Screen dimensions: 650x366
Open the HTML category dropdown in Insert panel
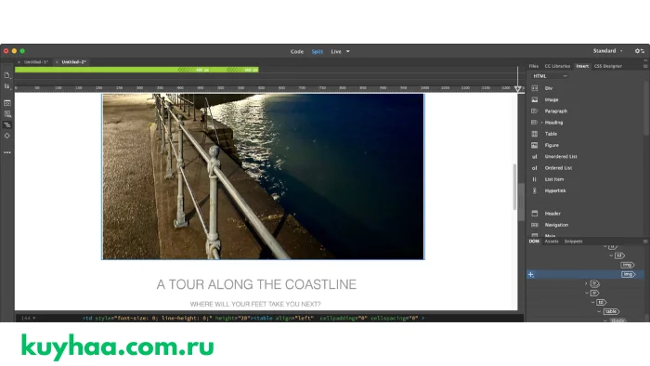pyautogui.click(x=550, y=76)
